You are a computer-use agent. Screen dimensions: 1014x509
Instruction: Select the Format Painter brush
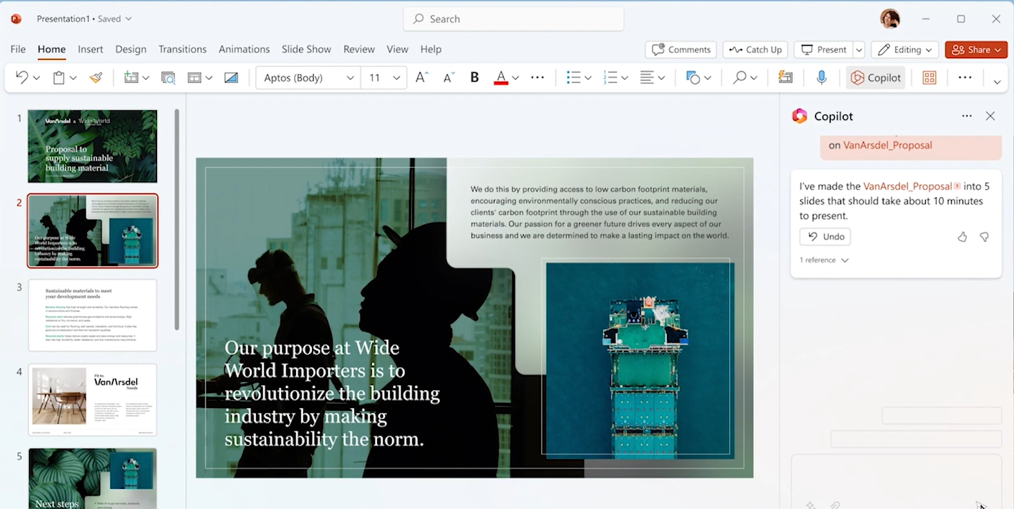coord(96,77)
